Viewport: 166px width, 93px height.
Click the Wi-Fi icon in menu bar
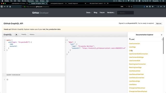tap(128, 1)
